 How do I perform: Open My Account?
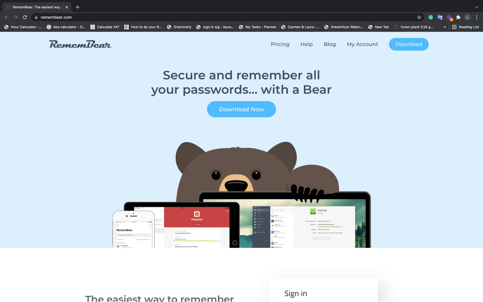tap(362, 44)
